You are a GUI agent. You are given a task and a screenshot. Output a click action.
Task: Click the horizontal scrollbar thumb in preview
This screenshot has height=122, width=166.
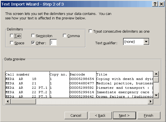(x=23, y=101)
